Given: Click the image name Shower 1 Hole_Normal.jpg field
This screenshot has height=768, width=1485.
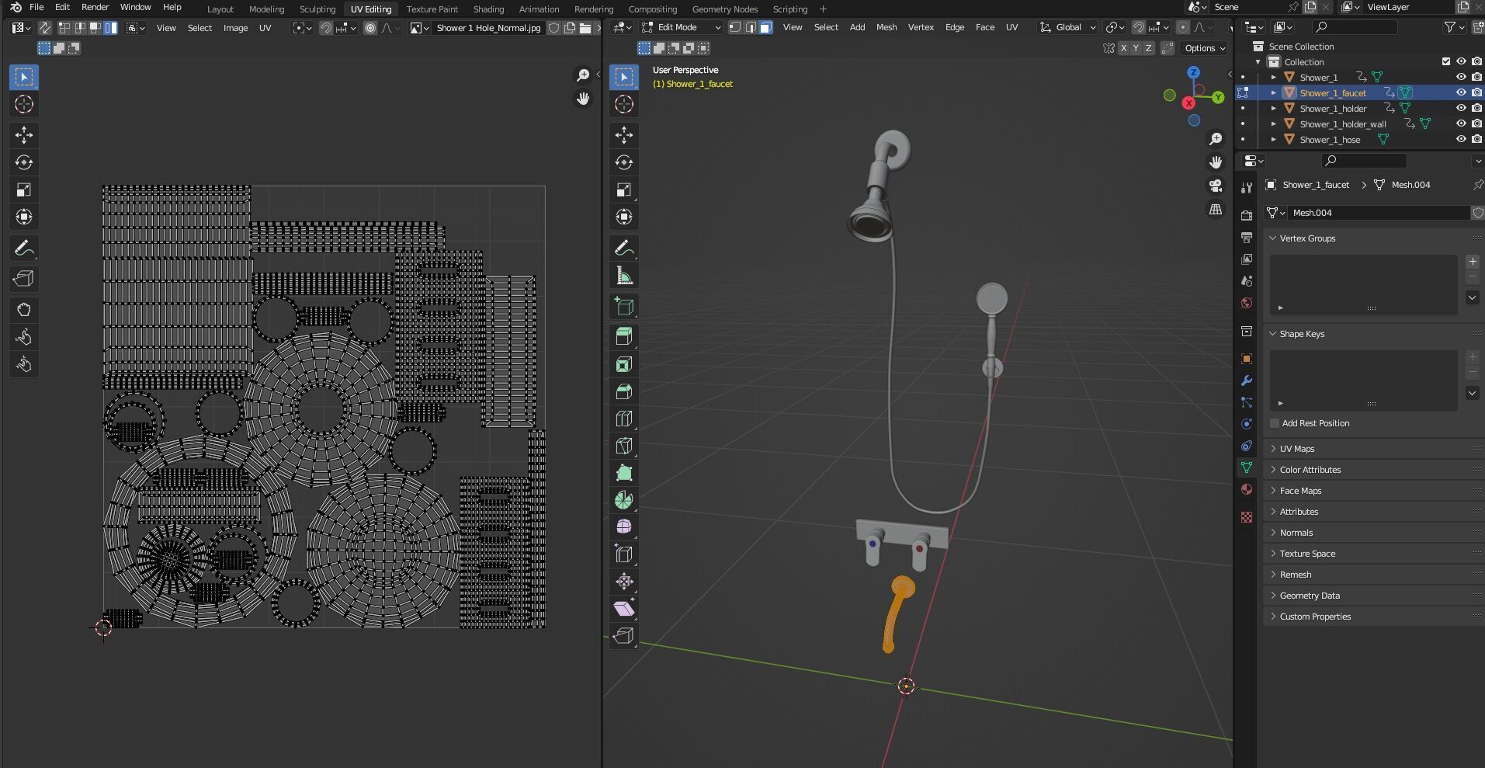Looking at the screenshot, I should pyautogui.click(x=488, y=28).
